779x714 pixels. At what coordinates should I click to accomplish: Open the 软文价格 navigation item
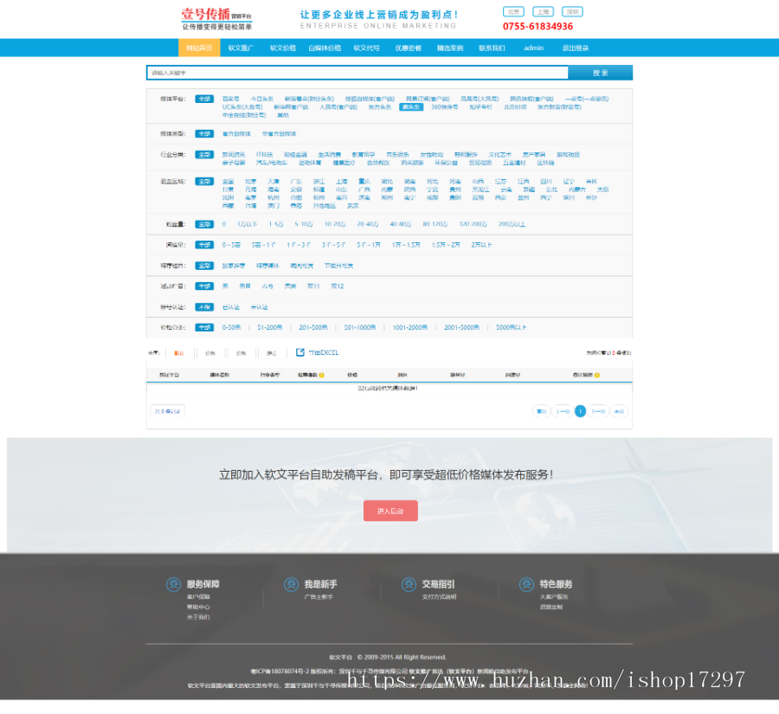(283, 48)
